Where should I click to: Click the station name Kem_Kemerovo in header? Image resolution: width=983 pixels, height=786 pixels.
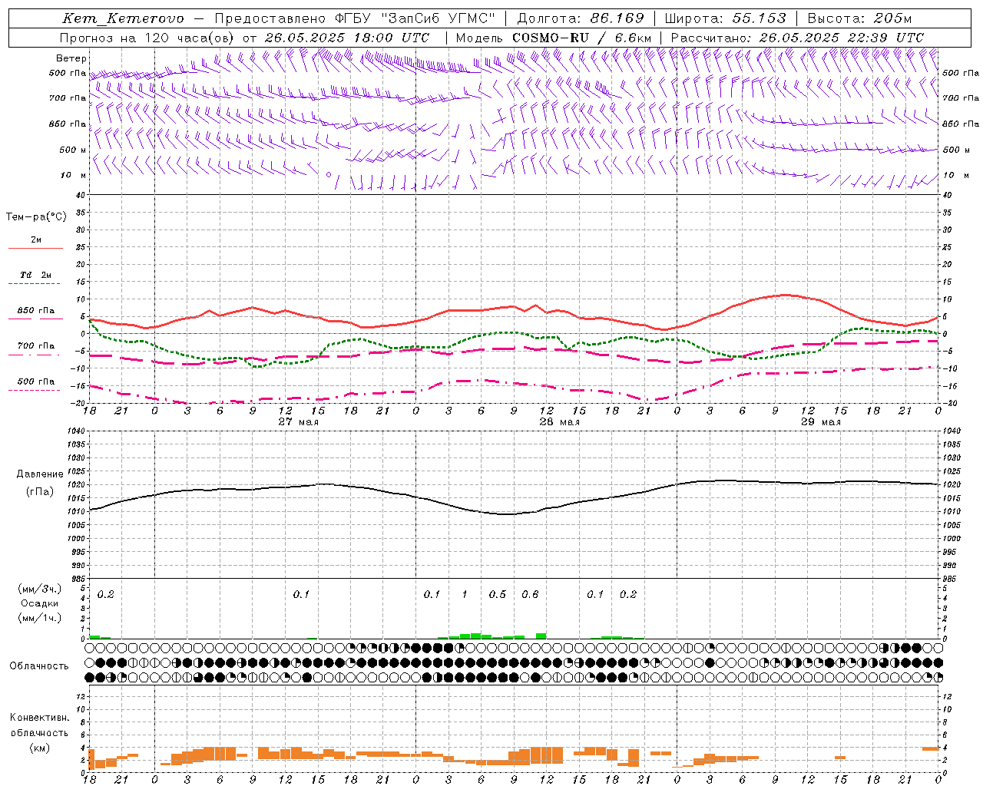coord(123,18)
